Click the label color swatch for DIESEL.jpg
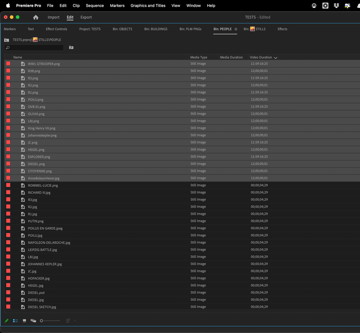Viewport: 360px width, 333px height. [8, 300]
